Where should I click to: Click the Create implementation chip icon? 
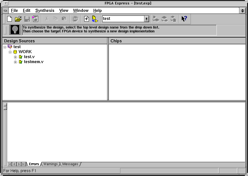[x=156, y=19]
